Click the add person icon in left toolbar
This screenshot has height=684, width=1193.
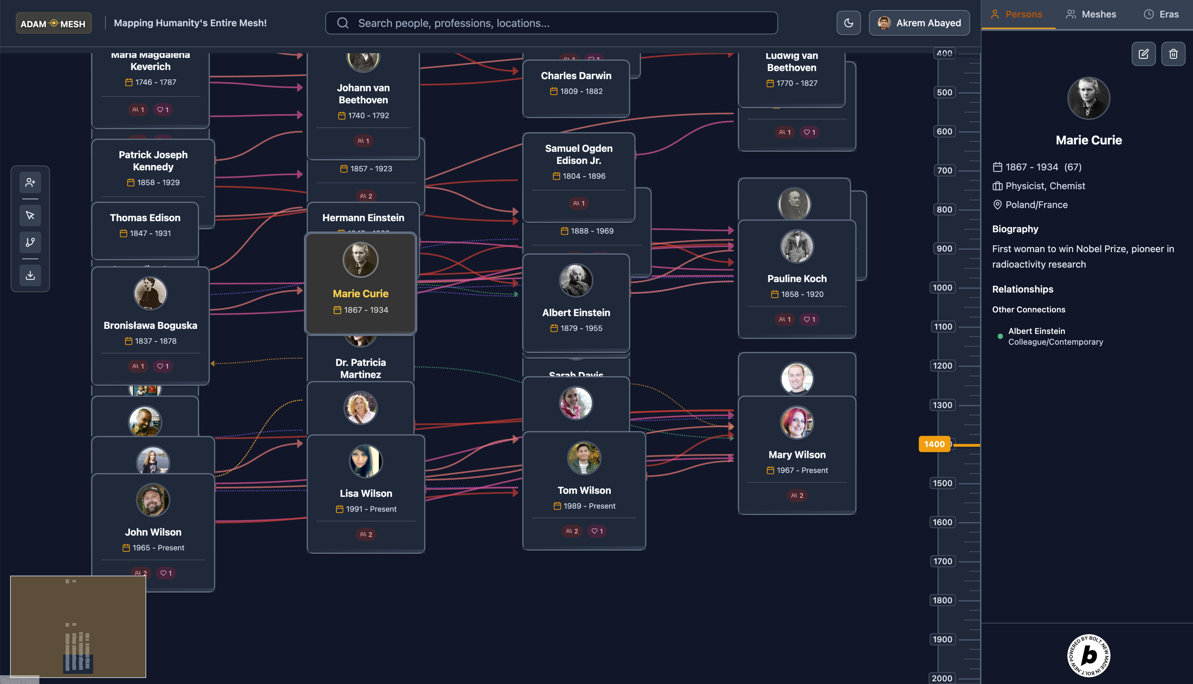pyautogui.click(x=30, y=182)
